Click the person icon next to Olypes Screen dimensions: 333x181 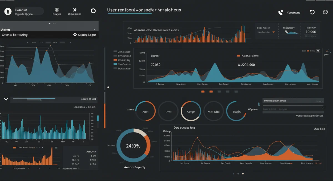click(x=259, y=104)
